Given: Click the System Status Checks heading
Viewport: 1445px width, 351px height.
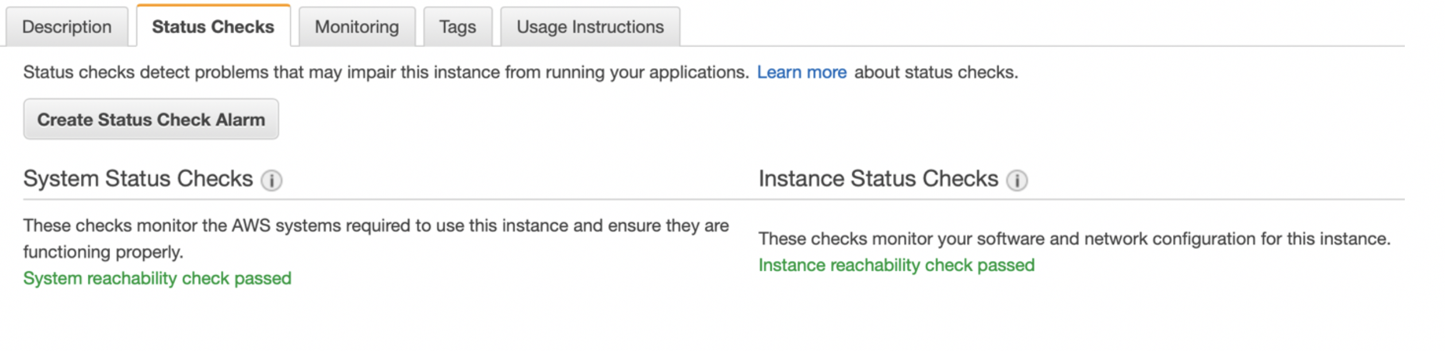Looking at the screenshot, I should click(138, 179).
